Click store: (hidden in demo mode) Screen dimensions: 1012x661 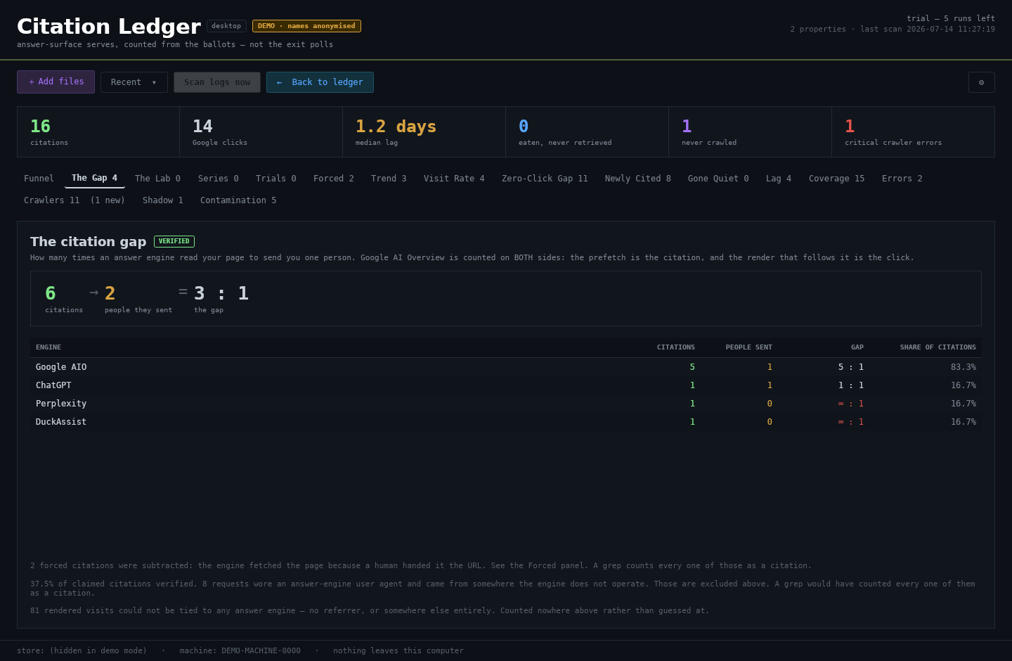[x=82, y=651]
